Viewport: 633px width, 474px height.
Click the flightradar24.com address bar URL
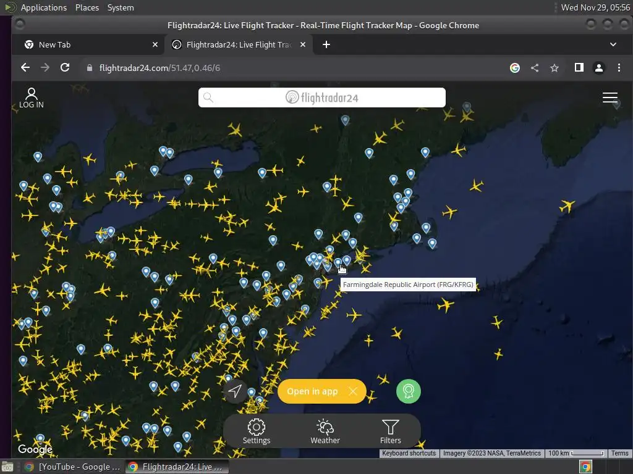159,68
